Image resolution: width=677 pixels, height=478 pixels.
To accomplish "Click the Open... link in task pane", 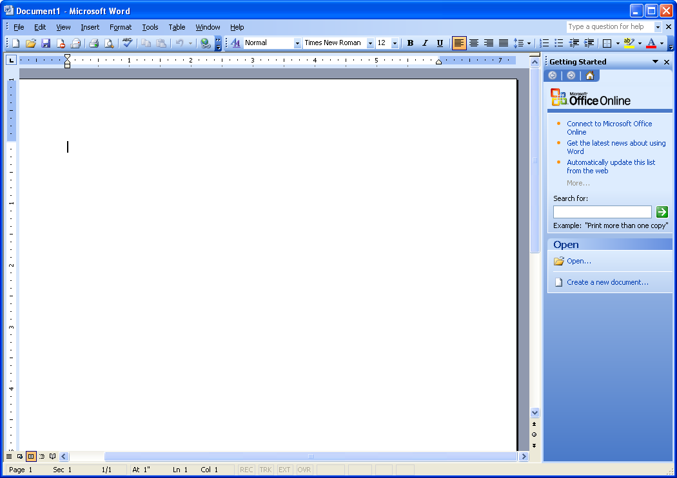I will coord(579,261).
